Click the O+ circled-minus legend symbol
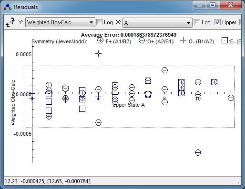 pyautogui.click(x=142, y=40)
